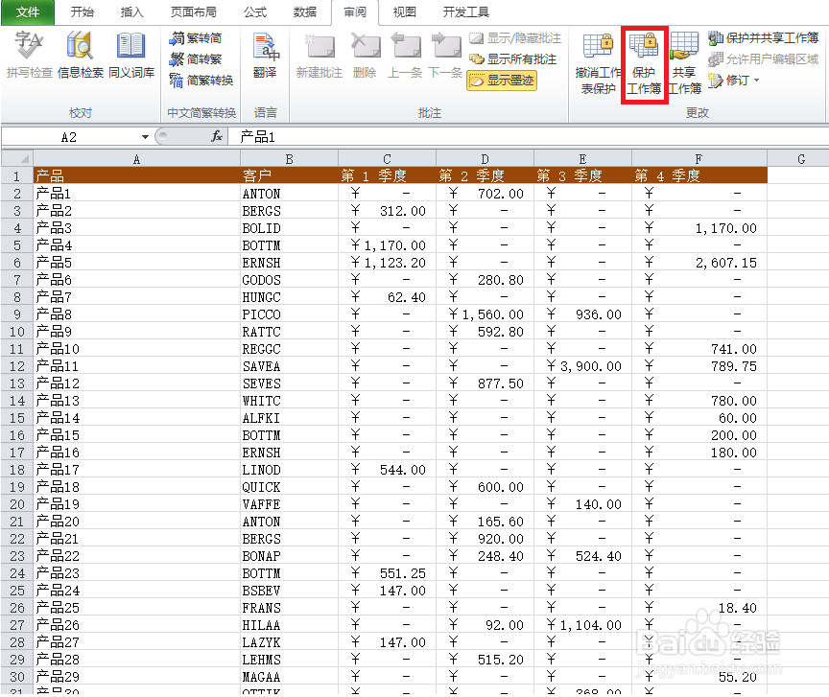
Task: Select cell with value 2,607.15
Action: pyautogui.click(x=699, y=263)
